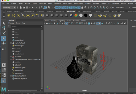The image size is (136, 94).
Task: Open the Outliner Display menu
Action: pyautogui.click(x=11, y=23)
